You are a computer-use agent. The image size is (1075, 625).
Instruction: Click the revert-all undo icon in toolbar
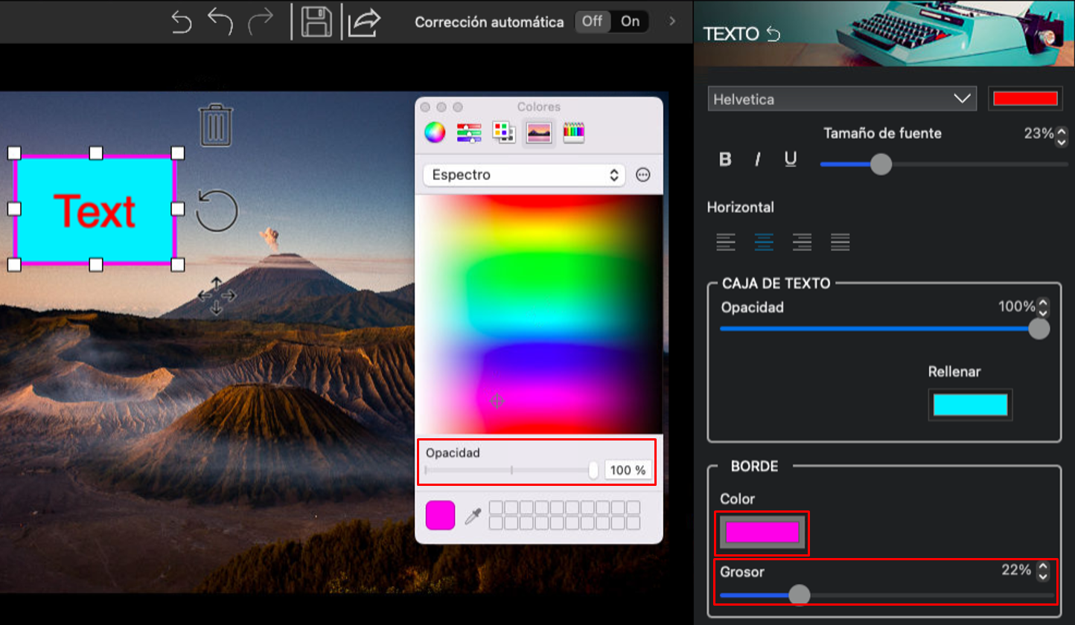pos(181,22)
